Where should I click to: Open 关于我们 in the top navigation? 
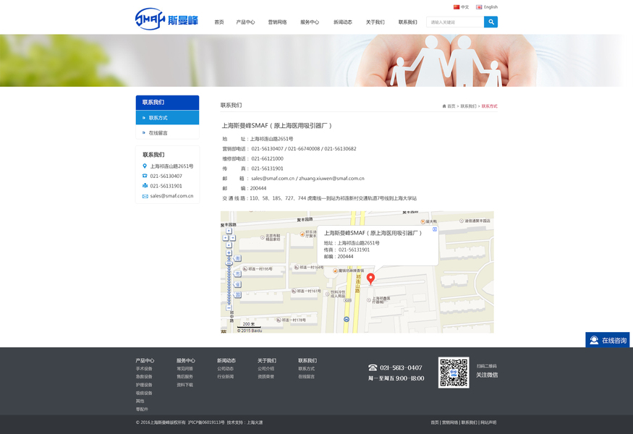375,22
